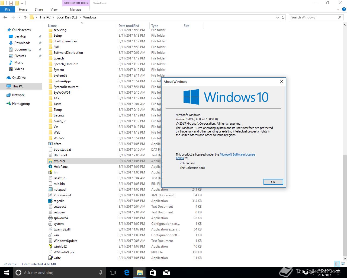This screenshot has height=278, width=347.
Task: Select the write application icon
Action: pos(50,258)
